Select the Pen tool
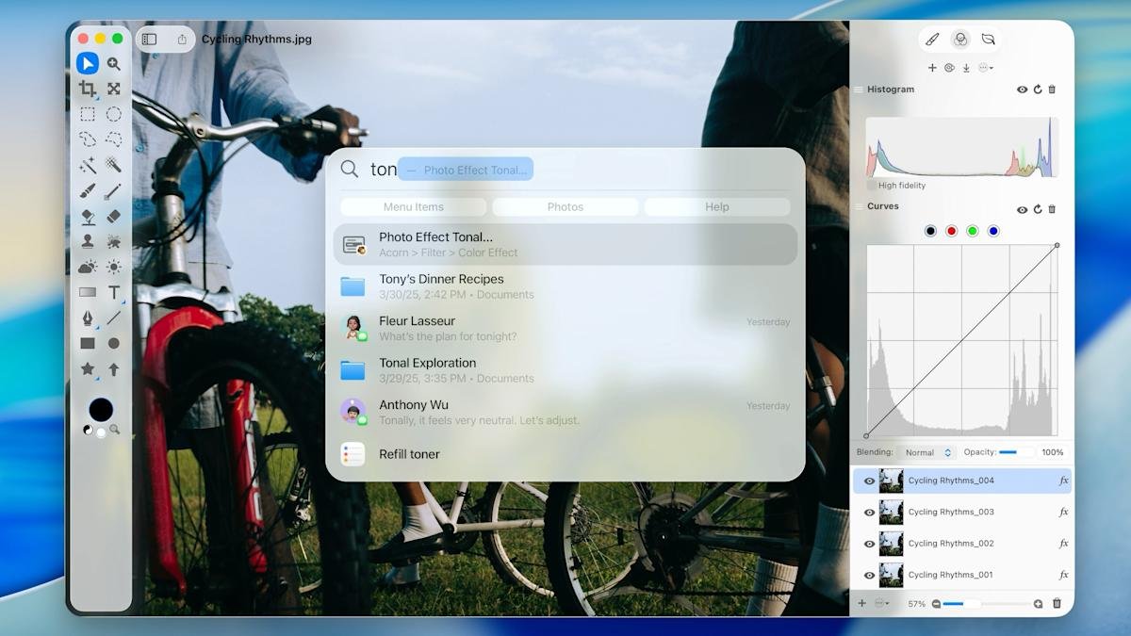 pos(87,318)
